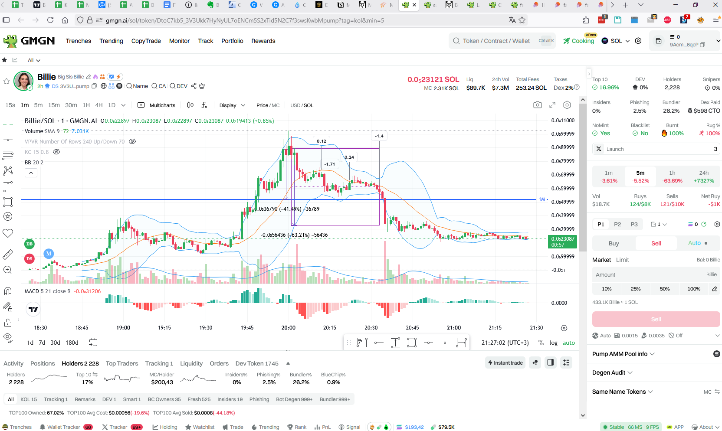Activate the magnet mode tool
Viewport: 722px width, 431px height.
click(x=8, y=291)
